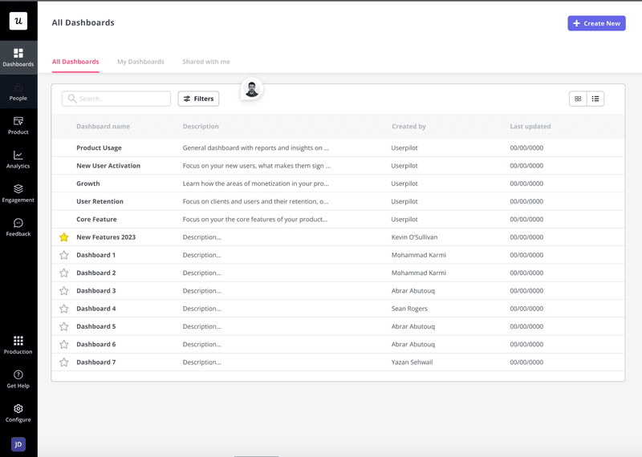Star Dashboard 2
The width and height of the screenshot is (642, 457).
point(64,273)
